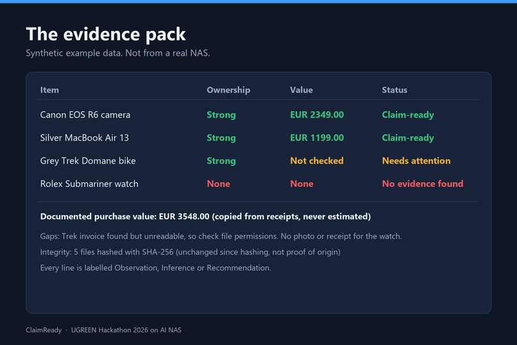Click 'Claim-ready' status in the Canon EOS R6 row
This screenshot has height=345, width=517.
pyautogui.click(x=408, y=115)
